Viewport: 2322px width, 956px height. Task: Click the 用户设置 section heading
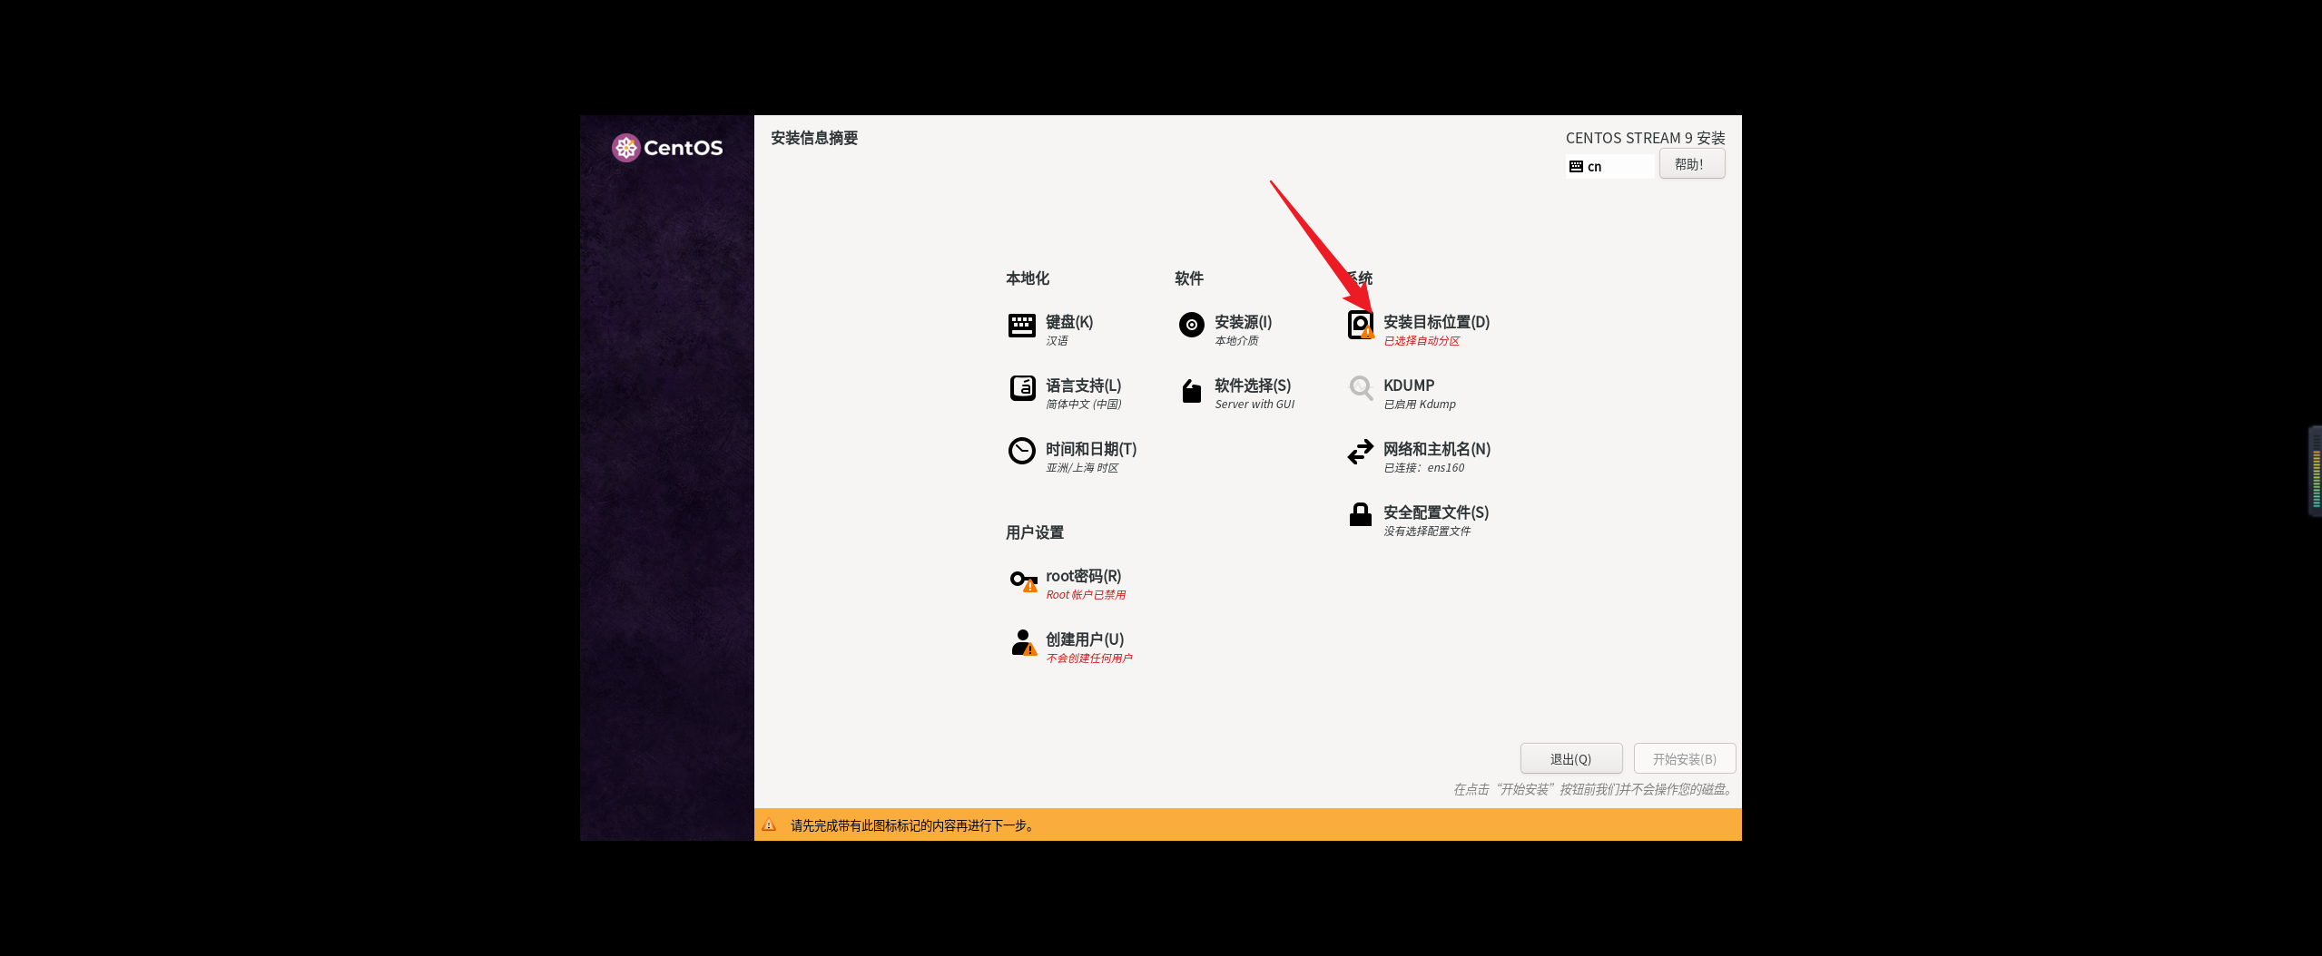pos(1035,532)
